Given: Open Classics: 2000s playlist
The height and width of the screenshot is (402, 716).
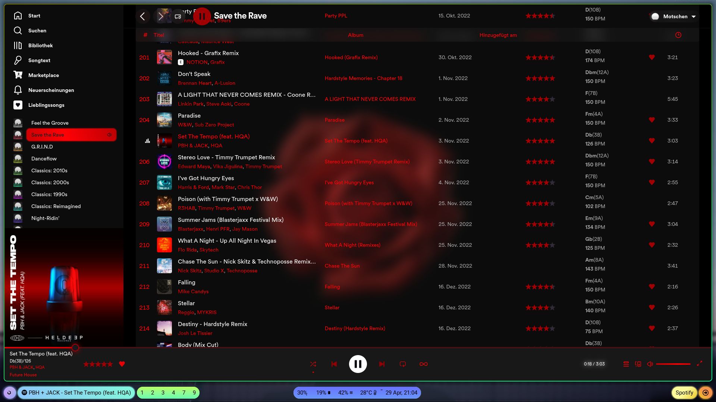Looking at the screenshot, I should [x=50, y=182].
